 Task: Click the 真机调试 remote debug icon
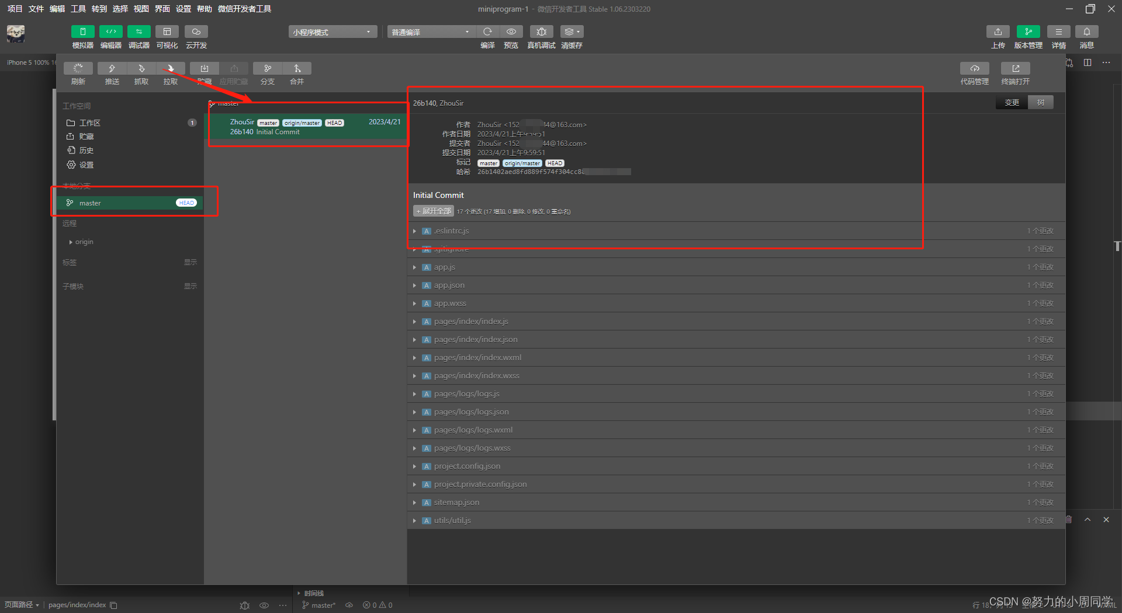541,32
